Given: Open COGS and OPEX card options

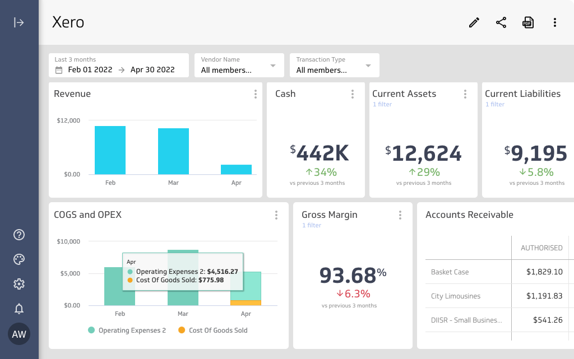Looking at the screenshot, I should tap(276, 215).
